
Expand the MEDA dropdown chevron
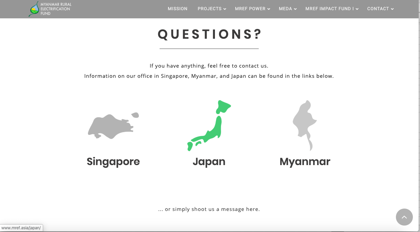coord(295,9)
